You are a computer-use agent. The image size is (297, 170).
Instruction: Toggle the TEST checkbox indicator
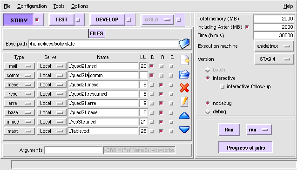pos(78,20)
